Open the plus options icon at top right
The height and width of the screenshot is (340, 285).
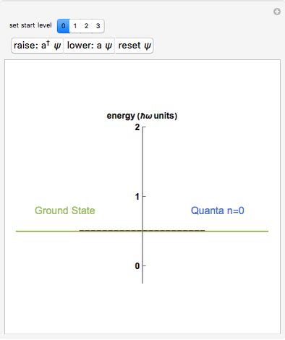pos(277,12)
